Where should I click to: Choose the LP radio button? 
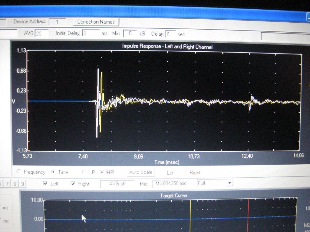pos(84,172)
